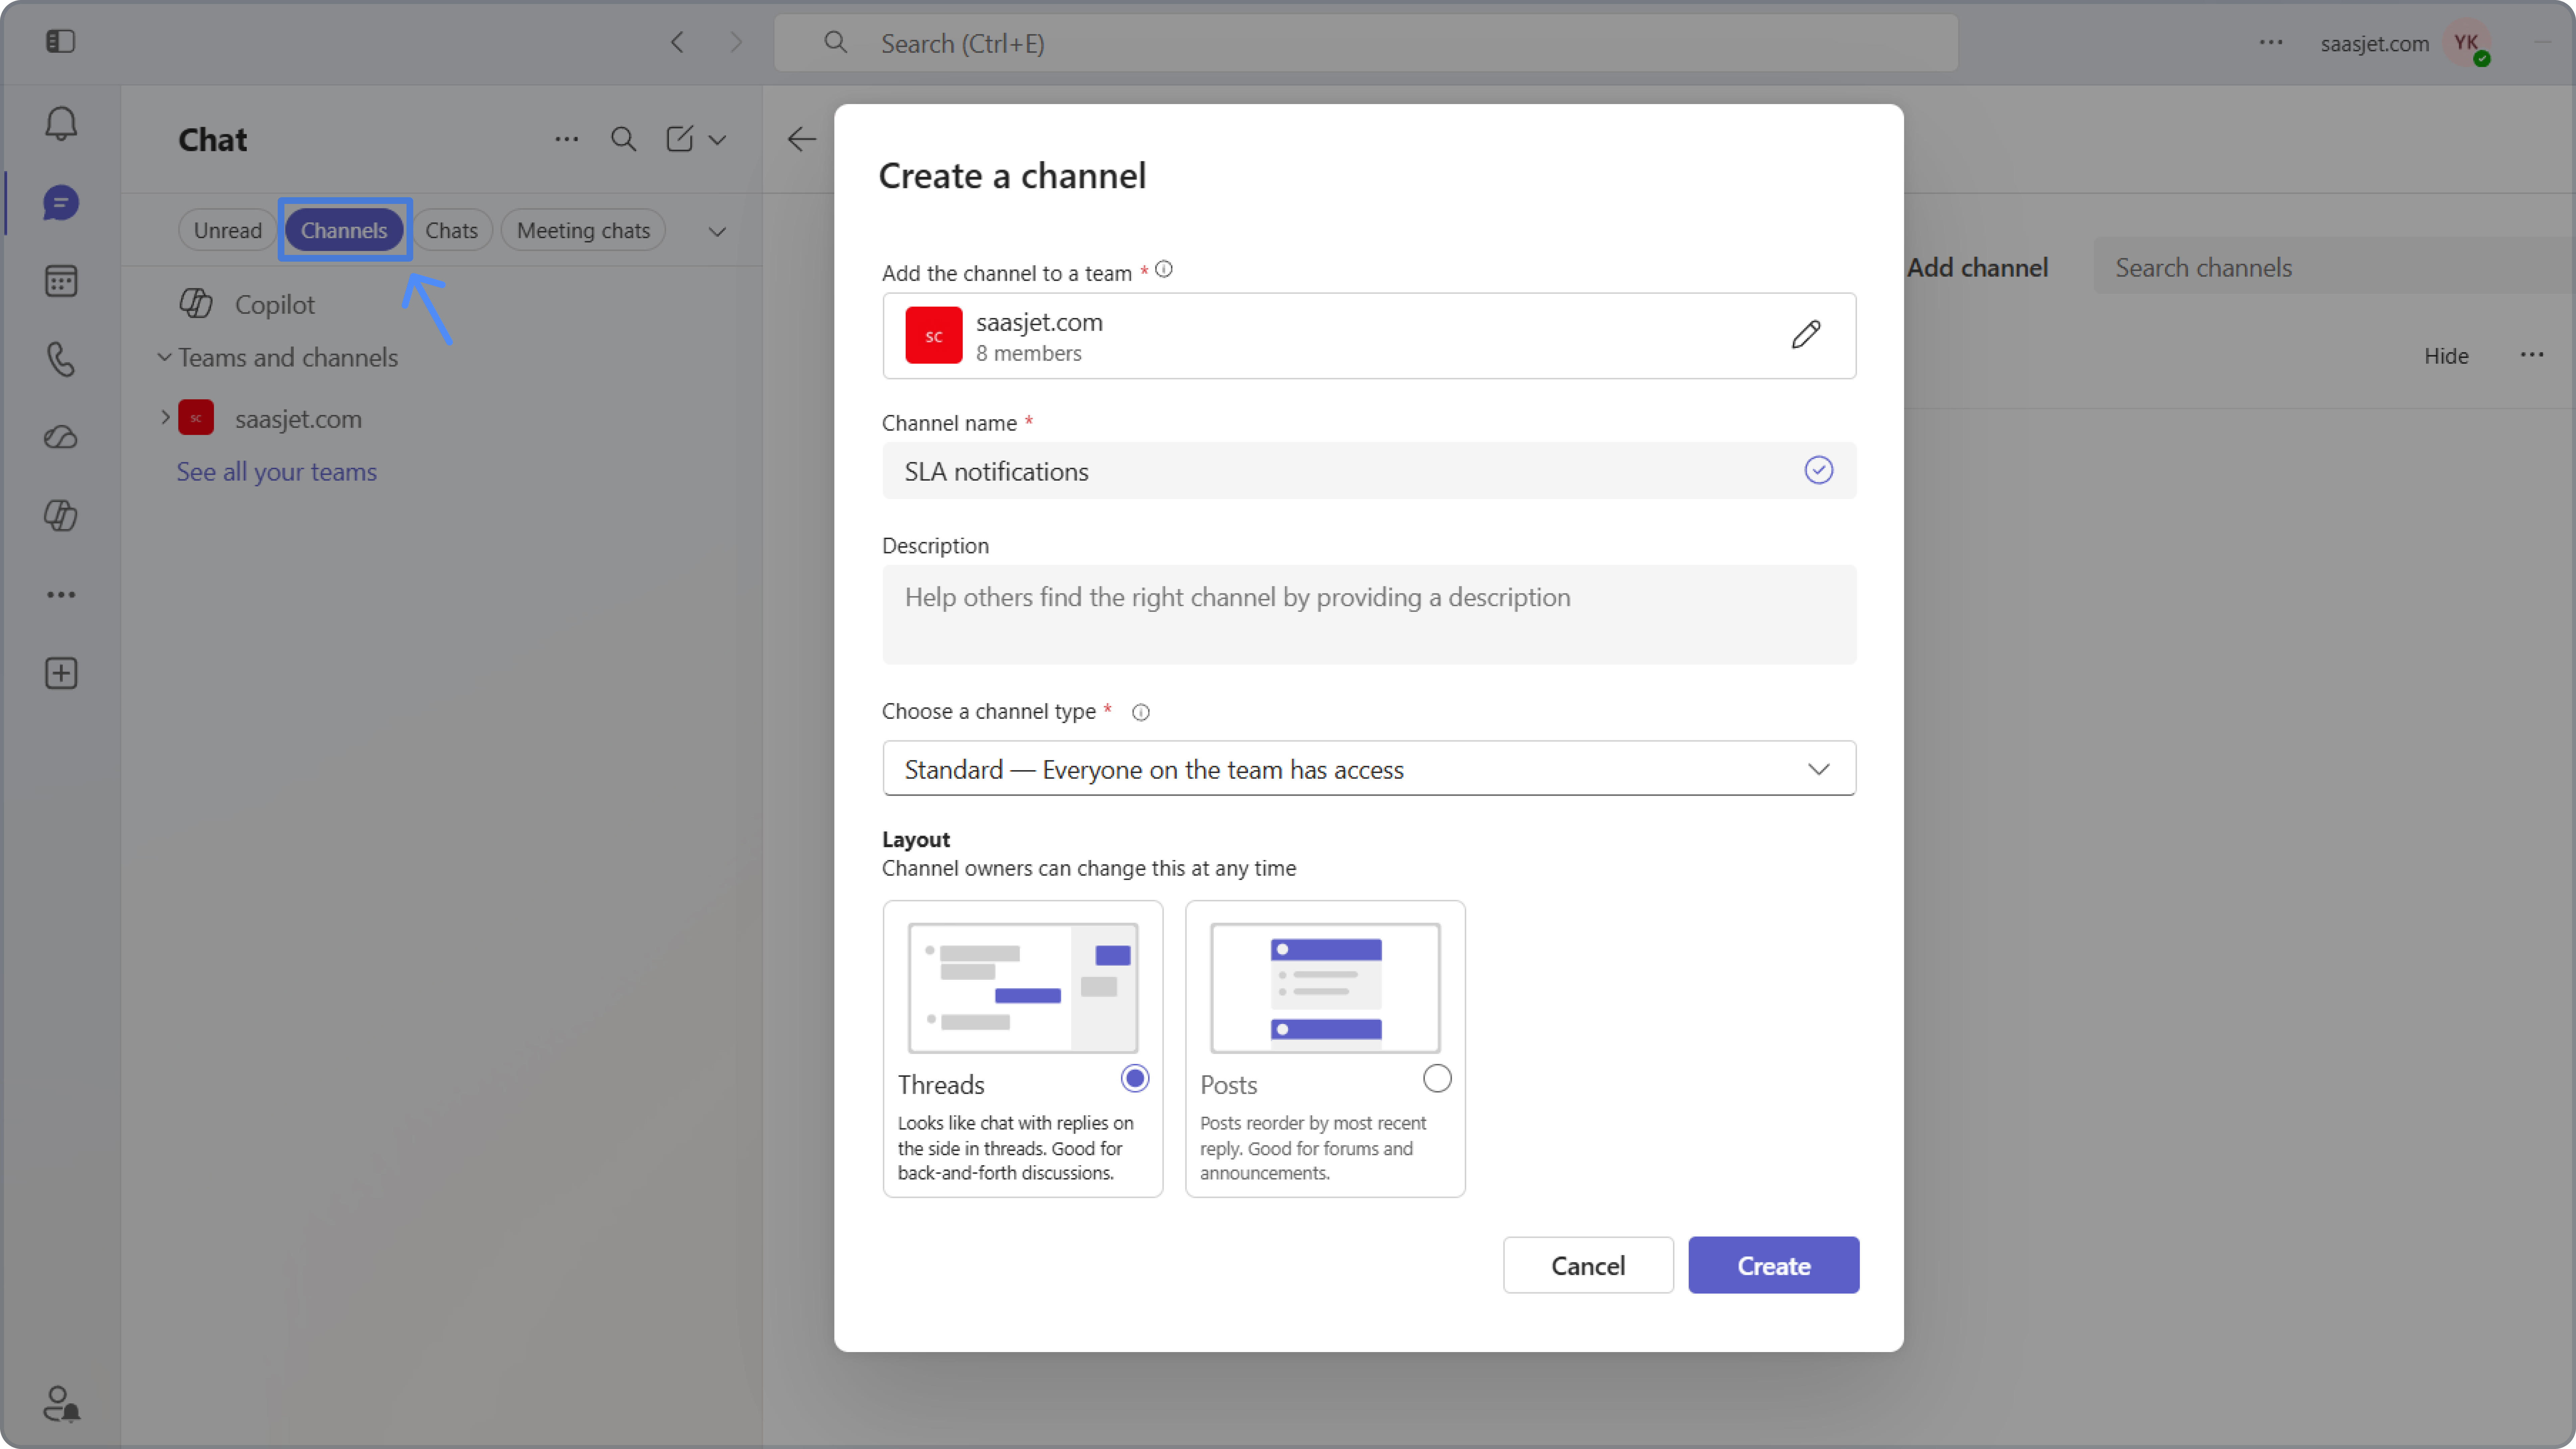Screen dimensions: 2576x1449
Task: Toggle the navigation pane icon at top left
Action: [61, 41]
